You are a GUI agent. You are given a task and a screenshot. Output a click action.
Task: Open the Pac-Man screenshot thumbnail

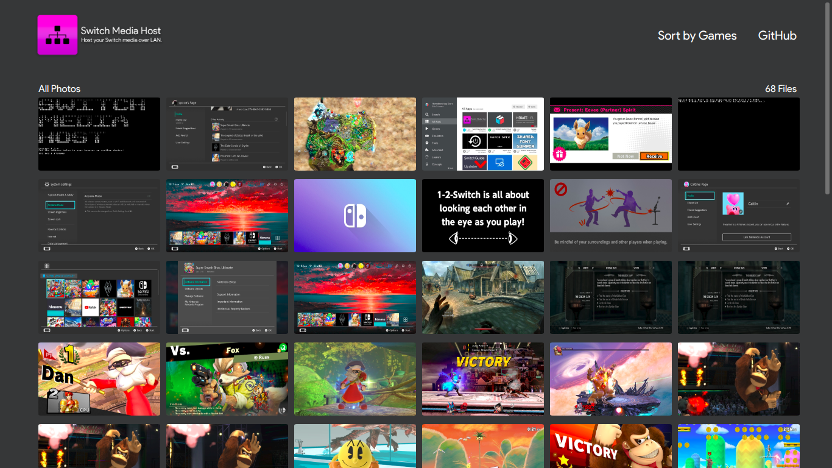pos(355,446)
